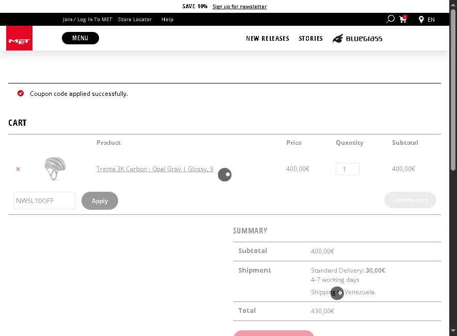The width and height of the screenshot is (457, 336).
Task: Switch language via EN selector
Action: click(431, 20)
